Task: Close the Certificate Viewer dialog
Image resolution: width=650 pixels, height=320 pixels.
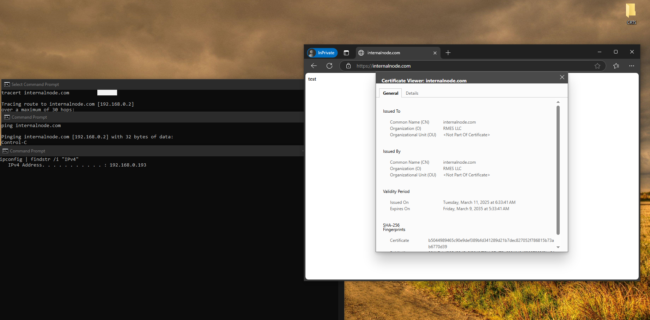Action: click(x=562, y=77)
